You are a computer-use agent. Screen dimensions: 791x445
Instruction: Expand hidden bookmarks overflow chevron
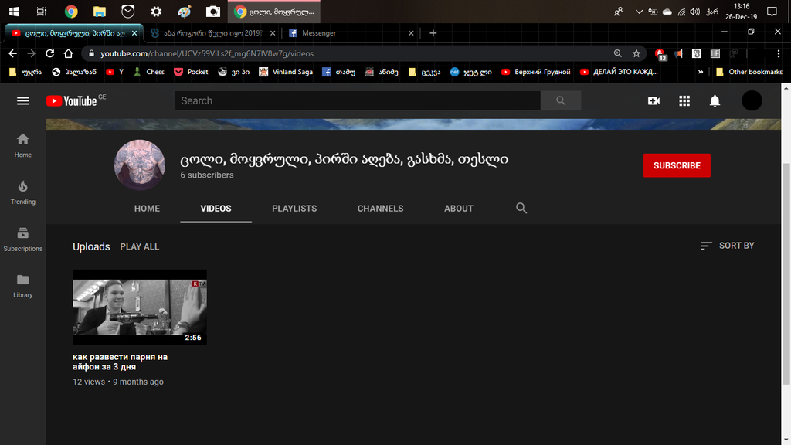tap(701, 72)
